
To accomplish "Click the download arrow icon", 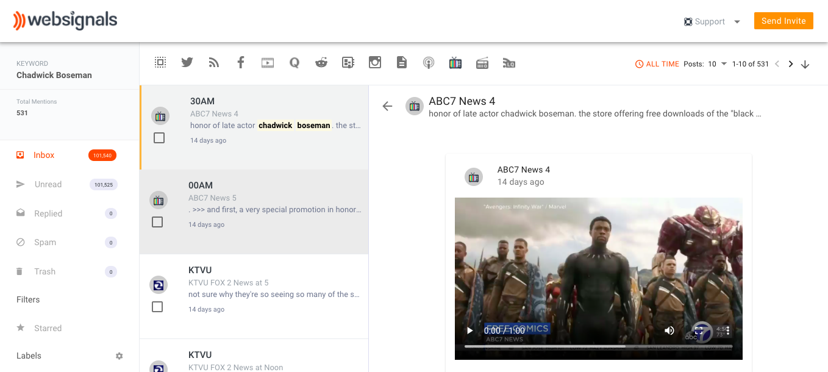I will pyautogui.click(x=805, y=64).
